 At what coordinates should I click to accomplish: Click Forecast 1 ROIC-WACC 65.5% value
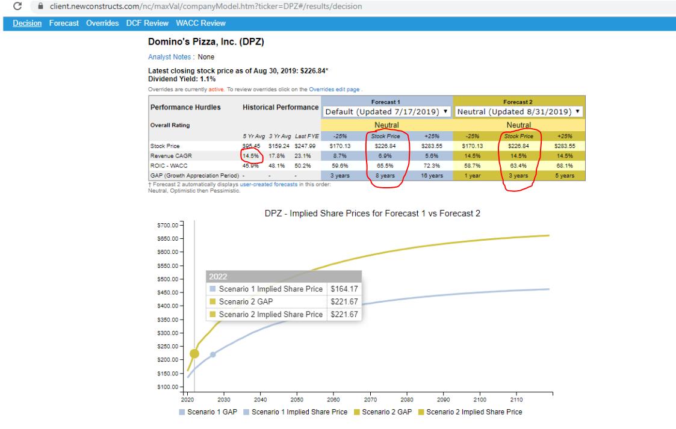coord(385,166)
